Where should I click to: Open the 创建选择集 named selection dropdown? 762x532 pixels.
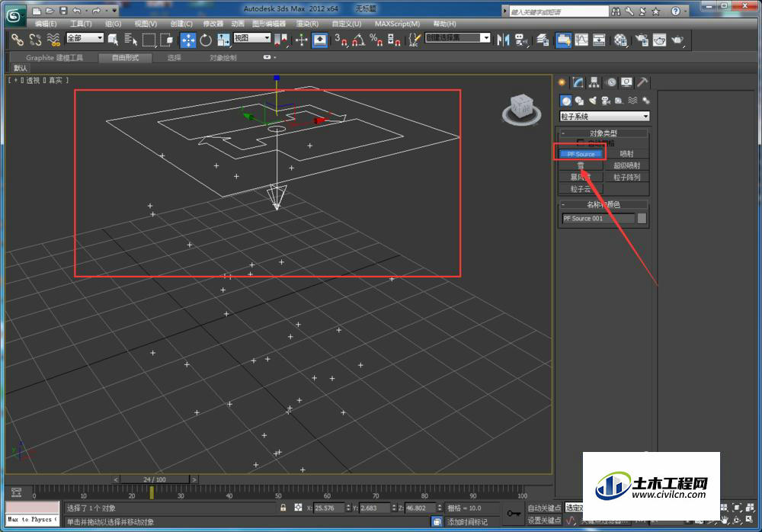(457, 38)
